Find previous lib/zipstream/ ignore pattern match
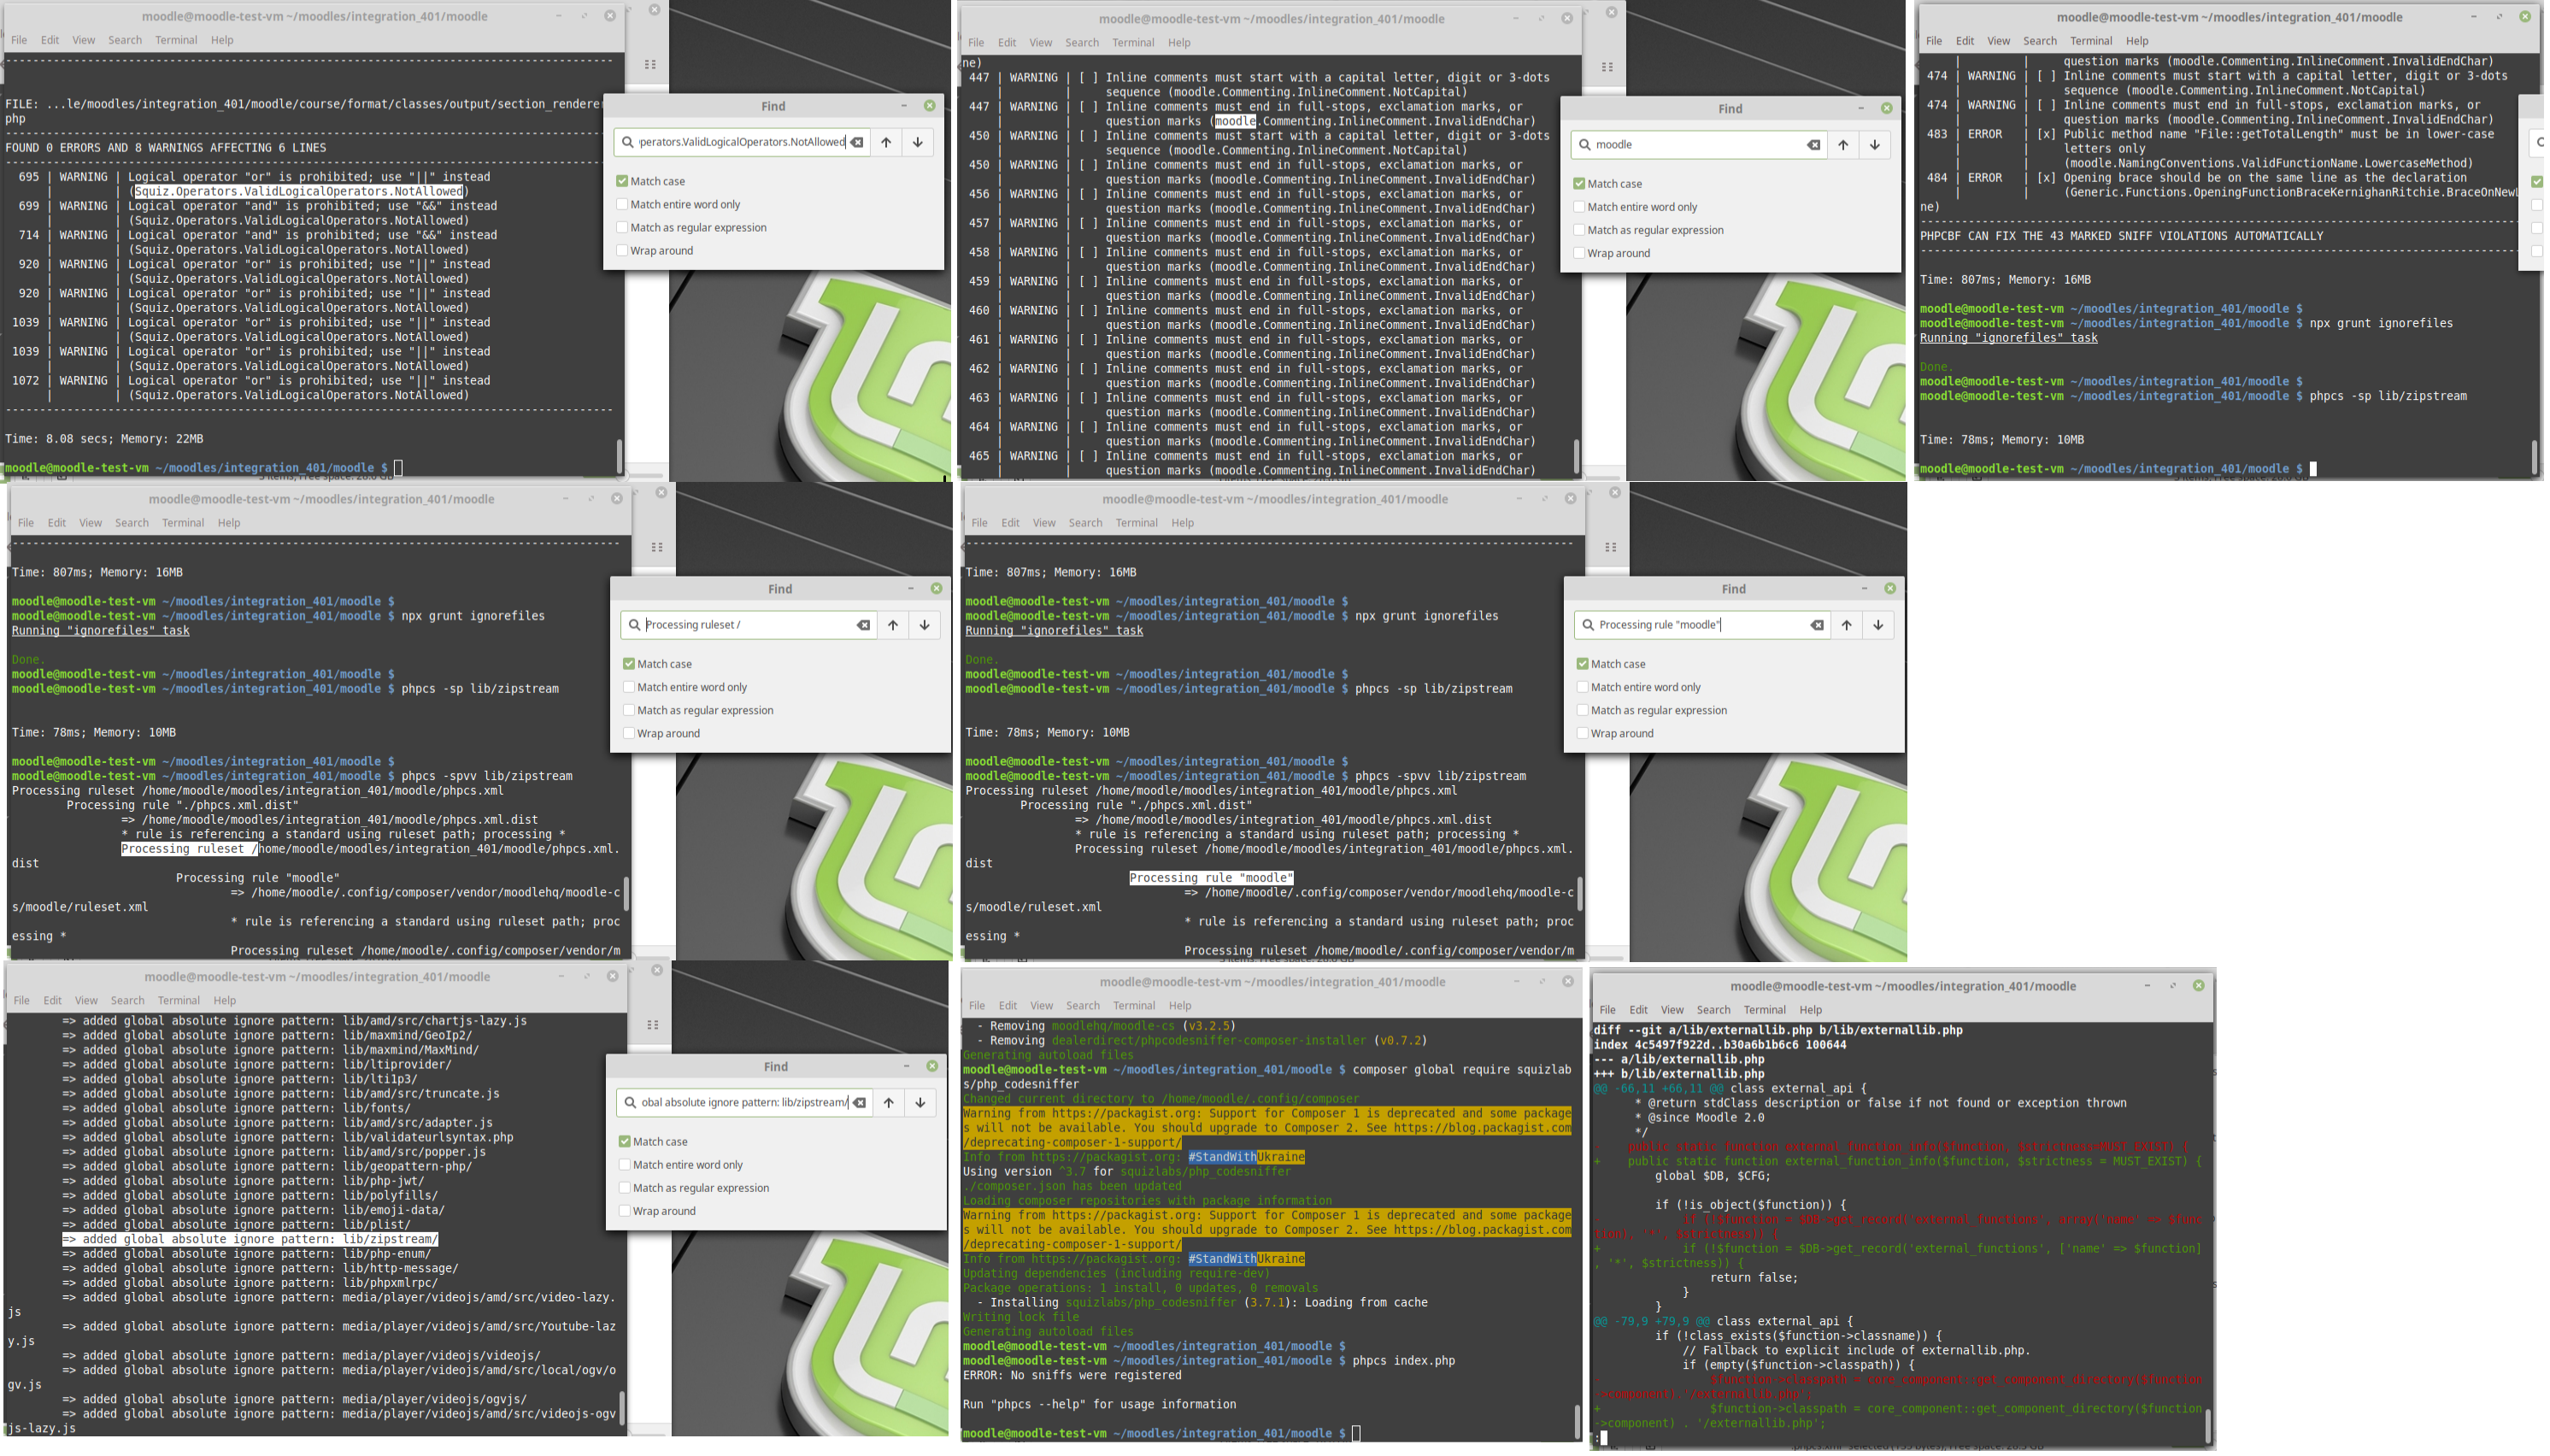Screen dimensions: 2550x1456 889,1103
